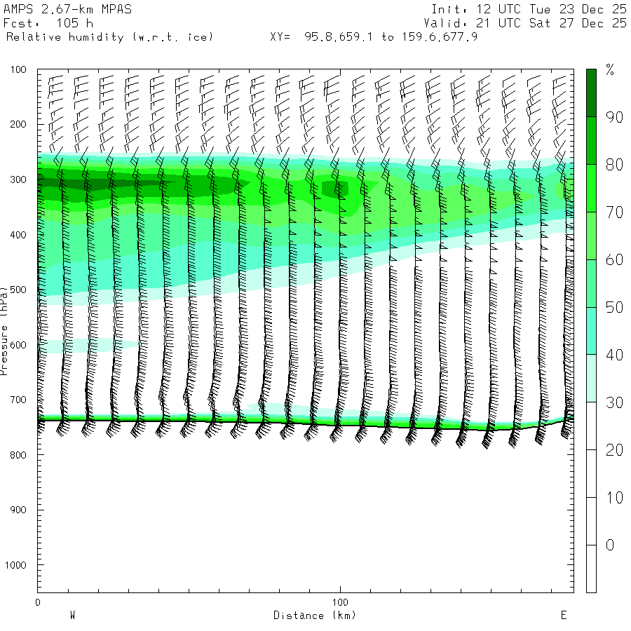Click the 300 pressure axis label

click(x=18, y=179)
